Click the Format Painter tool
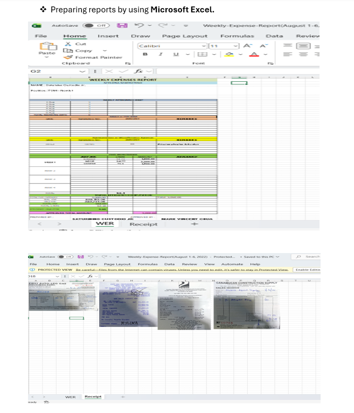Screen dimensions: 354x413 tap(93, 57)
